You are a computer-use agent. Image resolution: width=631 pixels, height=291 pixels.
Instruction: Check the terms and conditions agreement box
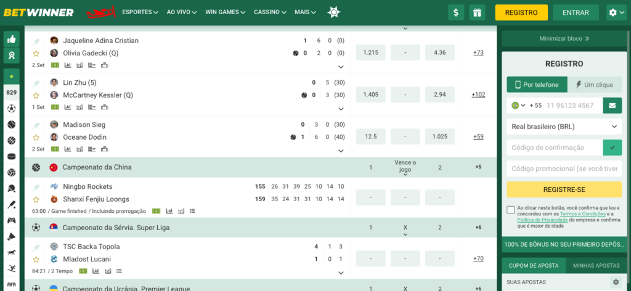click(511, 210)
